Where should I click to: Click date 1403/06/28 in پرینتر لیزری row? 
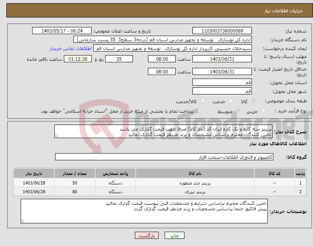click(x=34, y=192)
